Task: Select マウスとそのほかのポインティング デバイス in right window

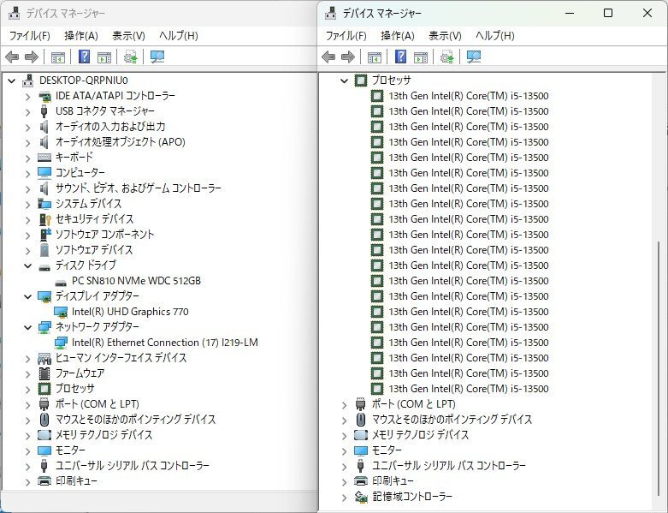Action: pos(452,420)
